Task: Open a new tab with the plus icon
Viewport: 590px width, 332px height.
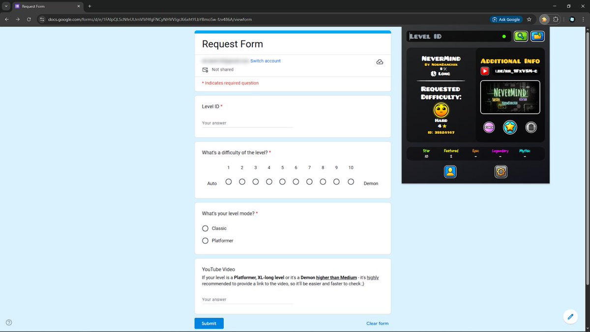Action: [x=89, y=6]
